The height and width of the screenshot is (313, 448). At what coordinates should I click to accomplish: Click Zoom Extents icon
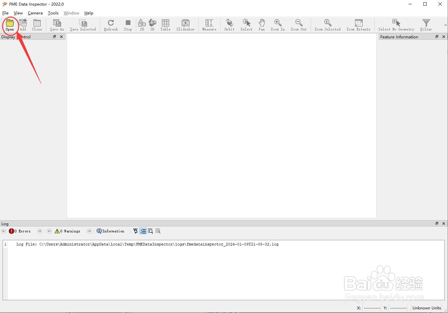358,25
